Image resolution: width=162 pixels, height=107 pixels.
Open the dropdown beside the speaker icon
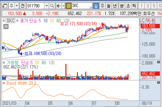pyautogui.click(x=63, y=6)
